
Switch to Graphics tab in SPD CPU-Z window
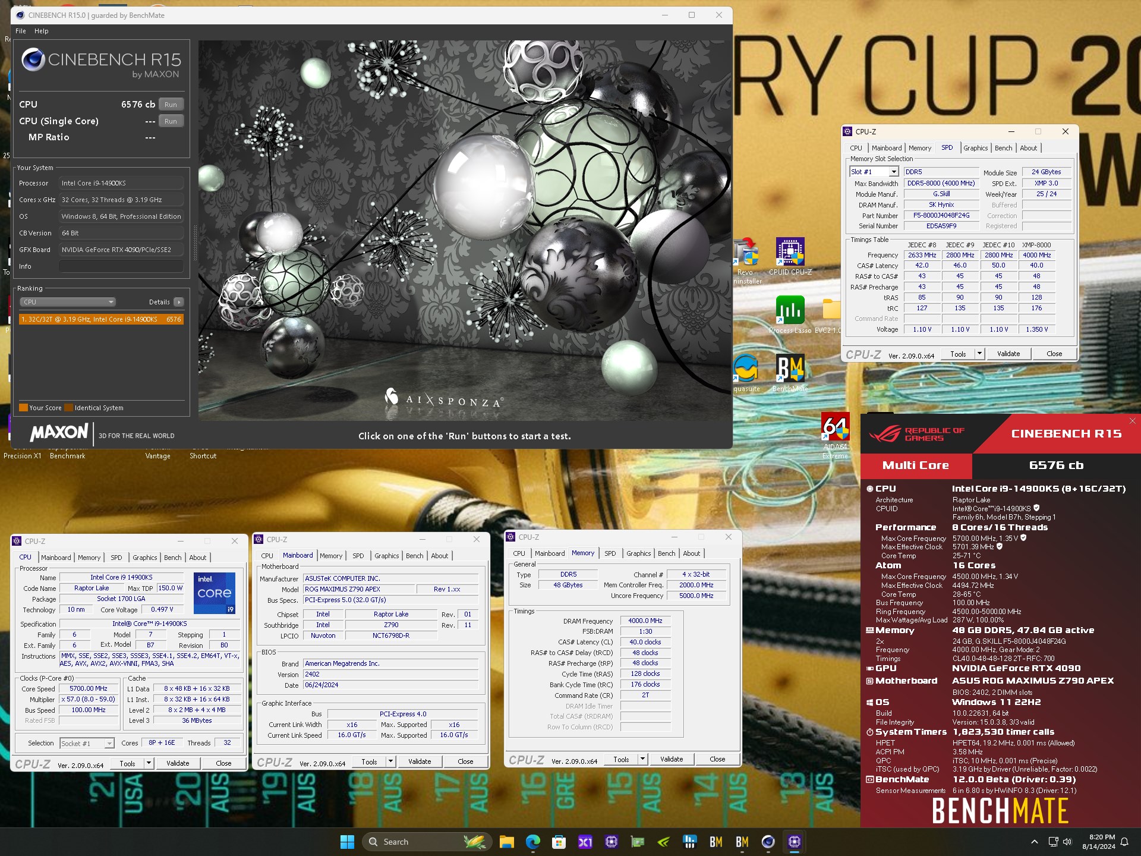tap(975, 148)
